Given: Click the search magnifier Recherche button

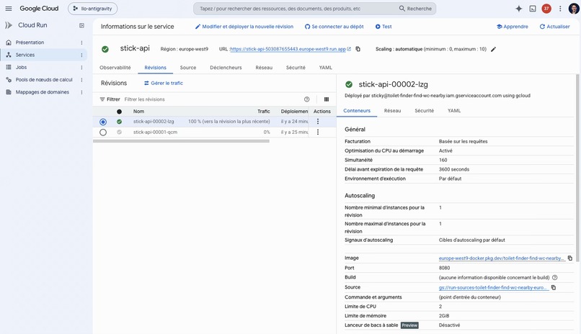Looking at the screenshot, I should click(415, 9).
